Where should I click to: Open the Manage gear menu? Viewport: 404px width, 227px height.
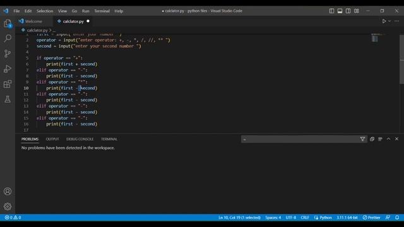(x=8, y=206)
